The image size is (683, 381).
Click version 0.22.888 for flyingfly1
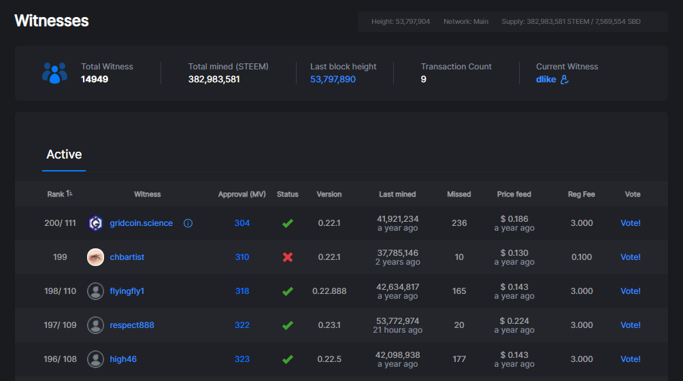click(x=329, y=291)
